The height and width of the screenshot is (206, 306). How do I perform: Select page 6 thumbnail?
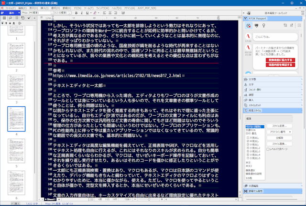pos(16,183)
